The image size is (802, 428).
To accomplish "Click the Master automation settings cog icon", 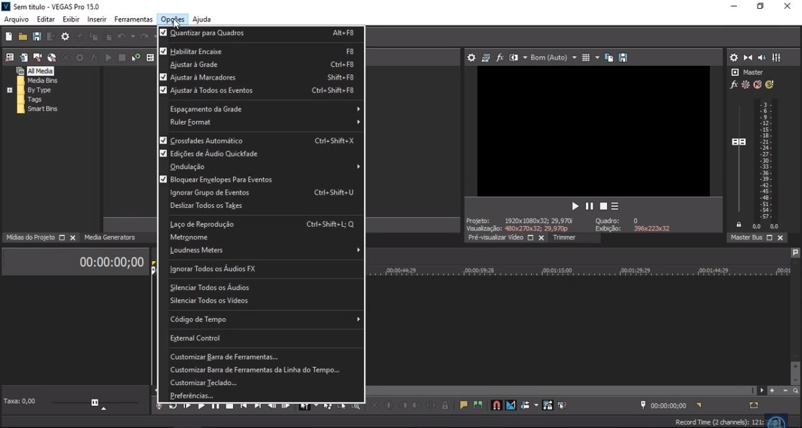I will [746, 85].
